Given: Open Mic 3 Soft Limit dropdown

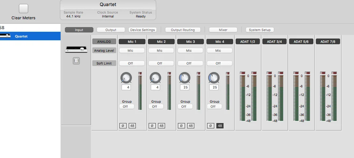Looking at the screenshot, I should pyautogui.click(x=190, y=63).
